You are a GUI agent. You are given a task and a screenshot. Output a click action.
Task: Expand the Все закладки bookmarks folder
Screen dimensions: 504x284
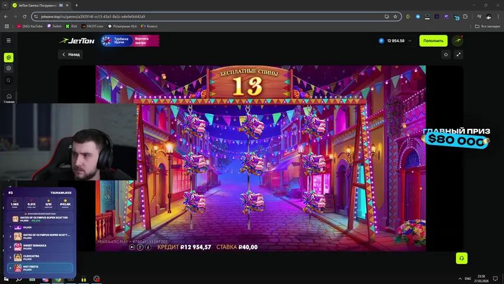click(487, 26)
